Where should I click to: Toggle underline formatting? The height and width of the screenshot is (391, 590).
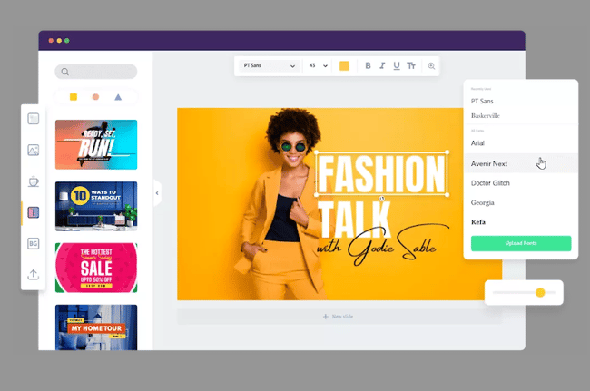[x=397, y=66]
